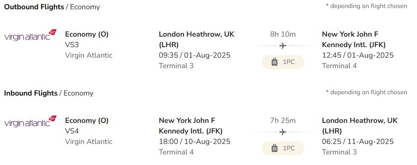This screenshot has height=165, width=417.
Task: Click the Outbound Flights heading
Action: [x=34, y=7]
